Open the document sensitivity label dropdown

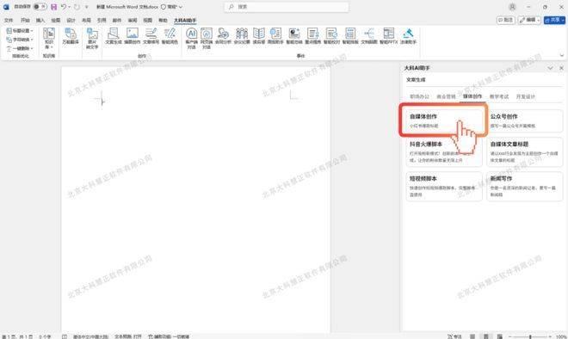[x=171, y=7]
